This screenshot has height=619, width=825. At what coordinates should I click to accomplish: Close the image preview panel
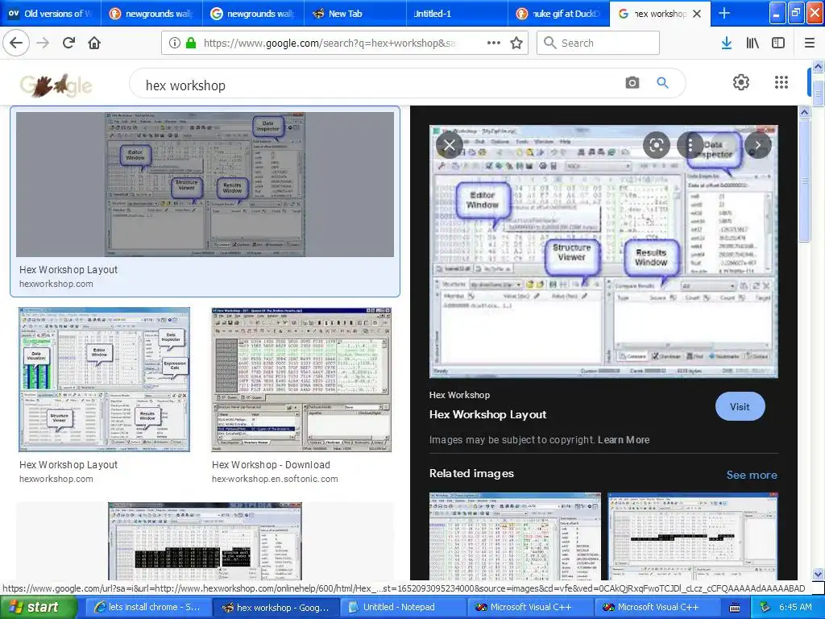click(450, 145)
